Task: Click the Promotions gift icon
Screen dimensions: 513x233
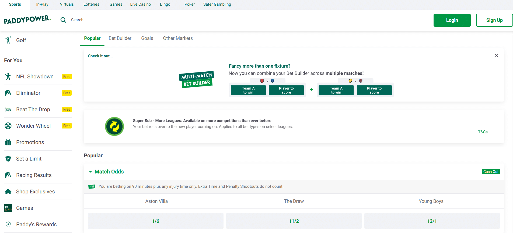Action: coord(8,142)
